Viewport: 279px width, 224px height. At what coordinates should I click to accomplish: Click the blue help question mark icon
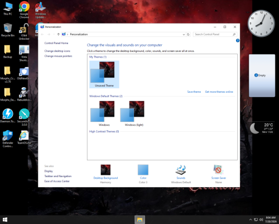pos(238,40)
